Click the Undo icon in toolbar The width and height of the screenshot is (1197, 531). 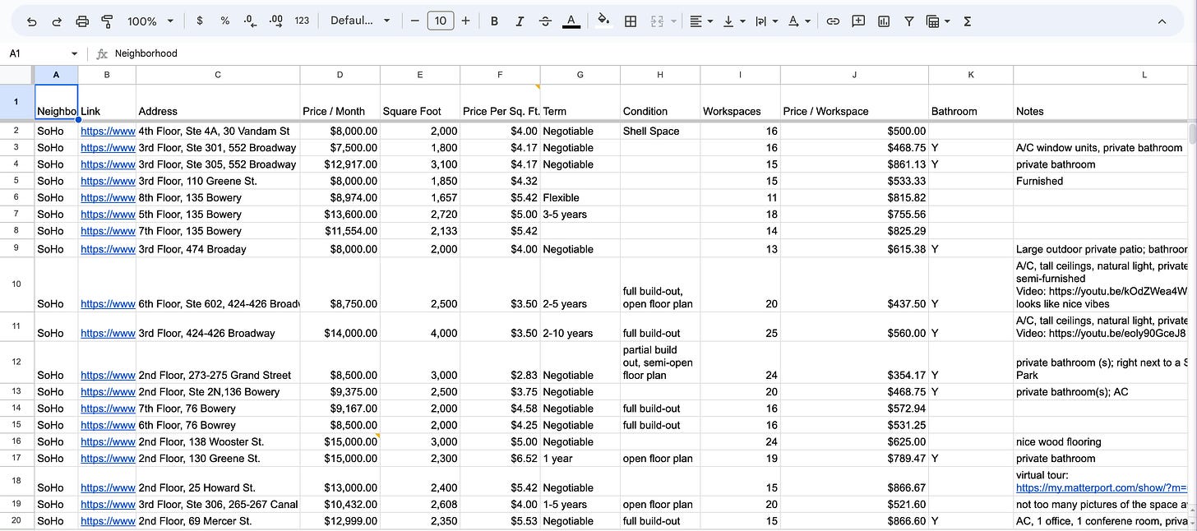[32, 21]
